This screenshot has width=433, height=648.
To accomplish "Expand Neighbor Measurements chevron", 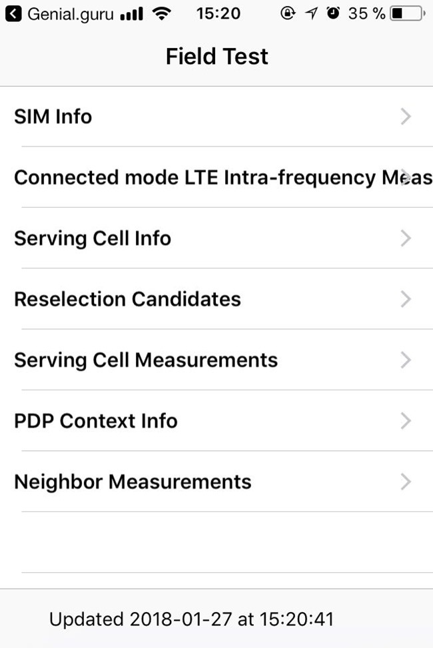I will 406,482.
